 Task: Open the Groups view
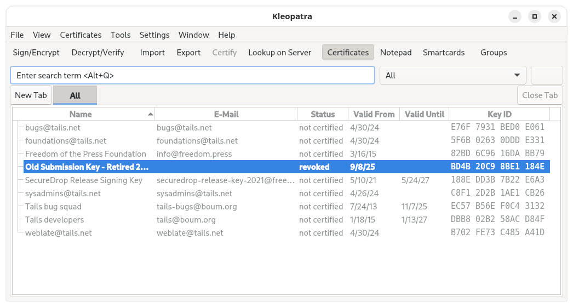click(x=493, y=53)
